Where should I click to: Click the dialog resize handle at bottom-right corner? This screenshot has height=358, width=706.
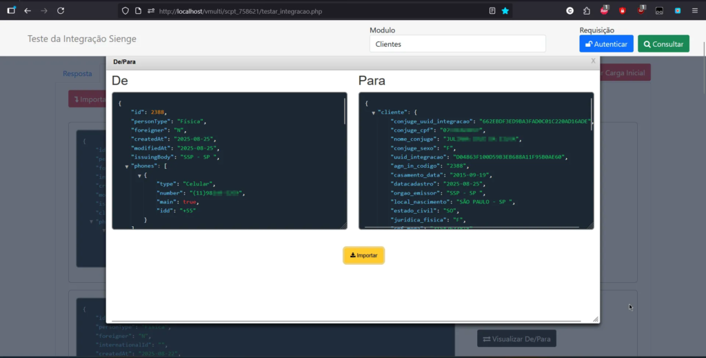596,319
